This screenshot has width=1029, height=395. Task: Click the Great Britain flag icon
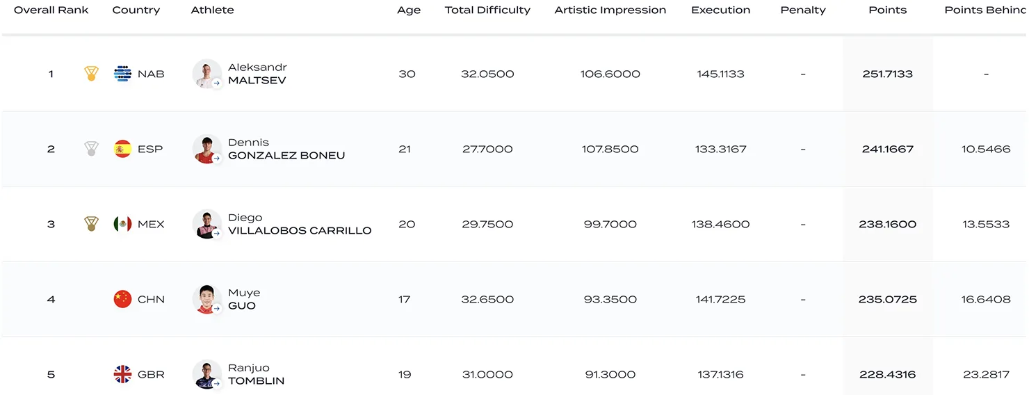point(122,374)
